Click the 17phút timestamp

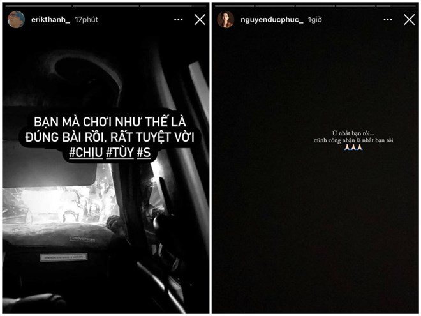coord(86,20)
